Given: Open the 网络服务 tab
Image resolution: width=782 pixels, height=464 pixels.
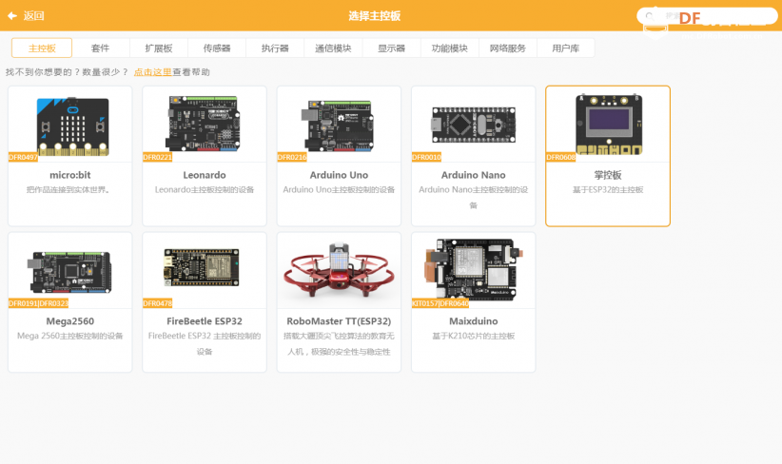Looking at the screenshot, I should pos(508,48).
